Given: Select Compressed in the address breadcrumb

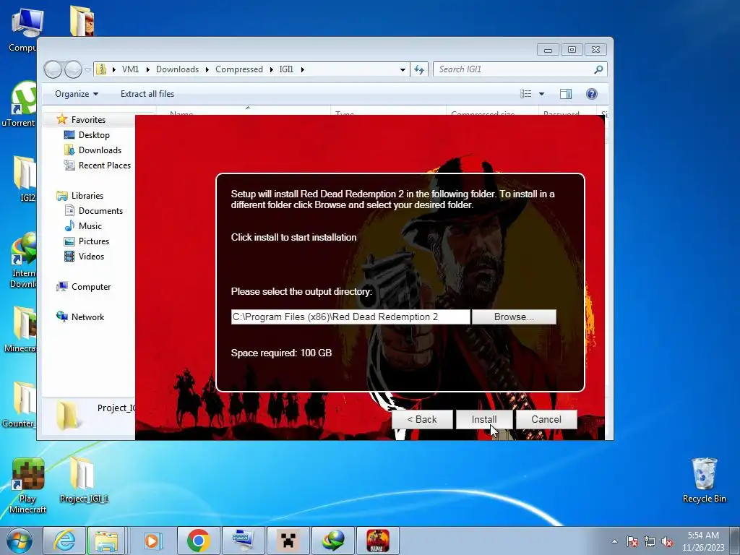Looking at the screenshot, I should click(238, 69).
